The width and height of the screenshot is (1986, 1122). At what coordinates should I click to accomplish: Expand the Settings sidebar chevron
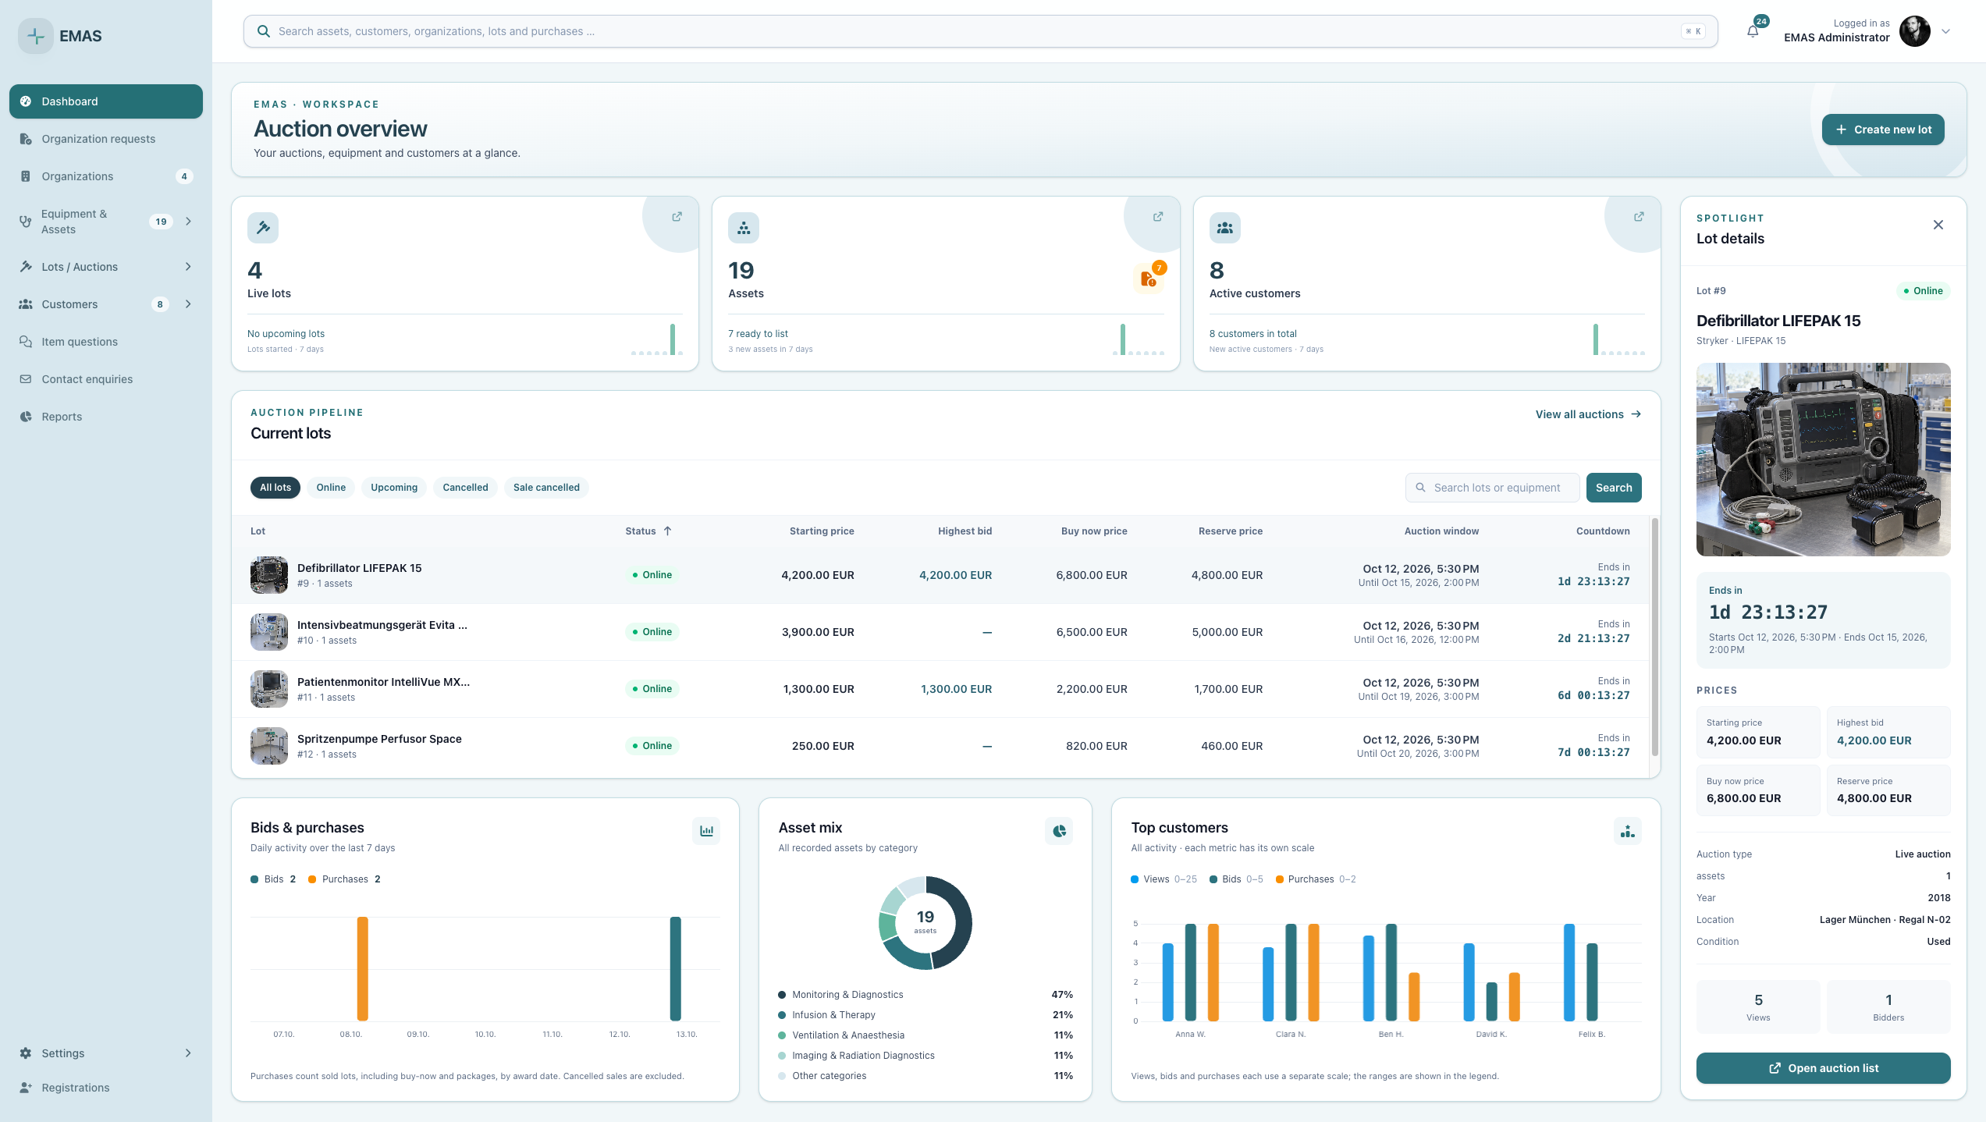click(x=188, y=1053)
